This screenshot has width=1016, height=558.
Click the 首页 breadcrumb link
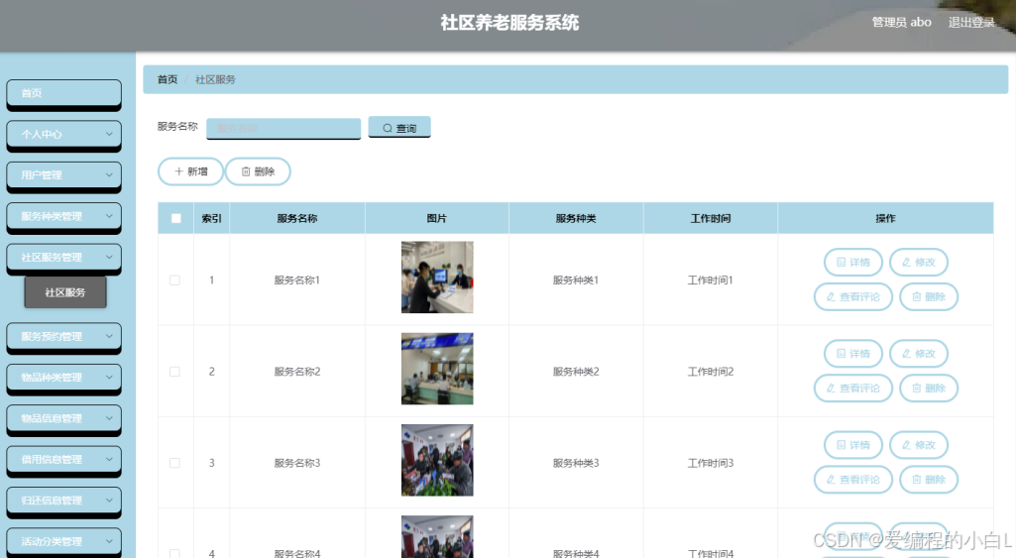pos(168,79)
